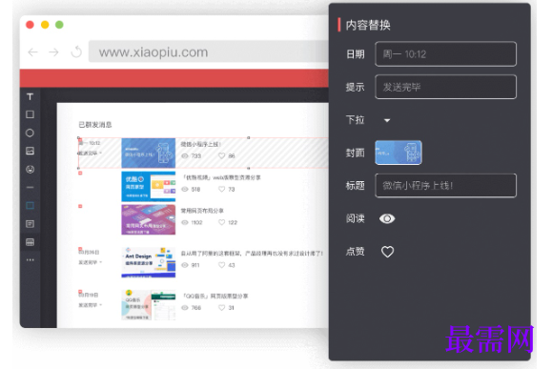Click the 日期 input field
This screenshot has height=369, width=552.
coord(445,53)
